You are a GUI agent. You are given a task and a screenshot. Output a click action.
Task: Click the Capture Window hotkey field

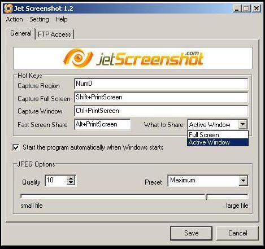pos(161,111)
